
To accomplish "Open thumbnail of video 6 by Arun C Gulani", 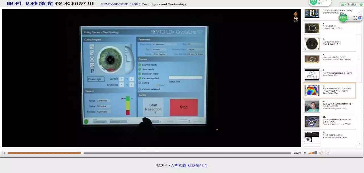I will pos(312,44).
